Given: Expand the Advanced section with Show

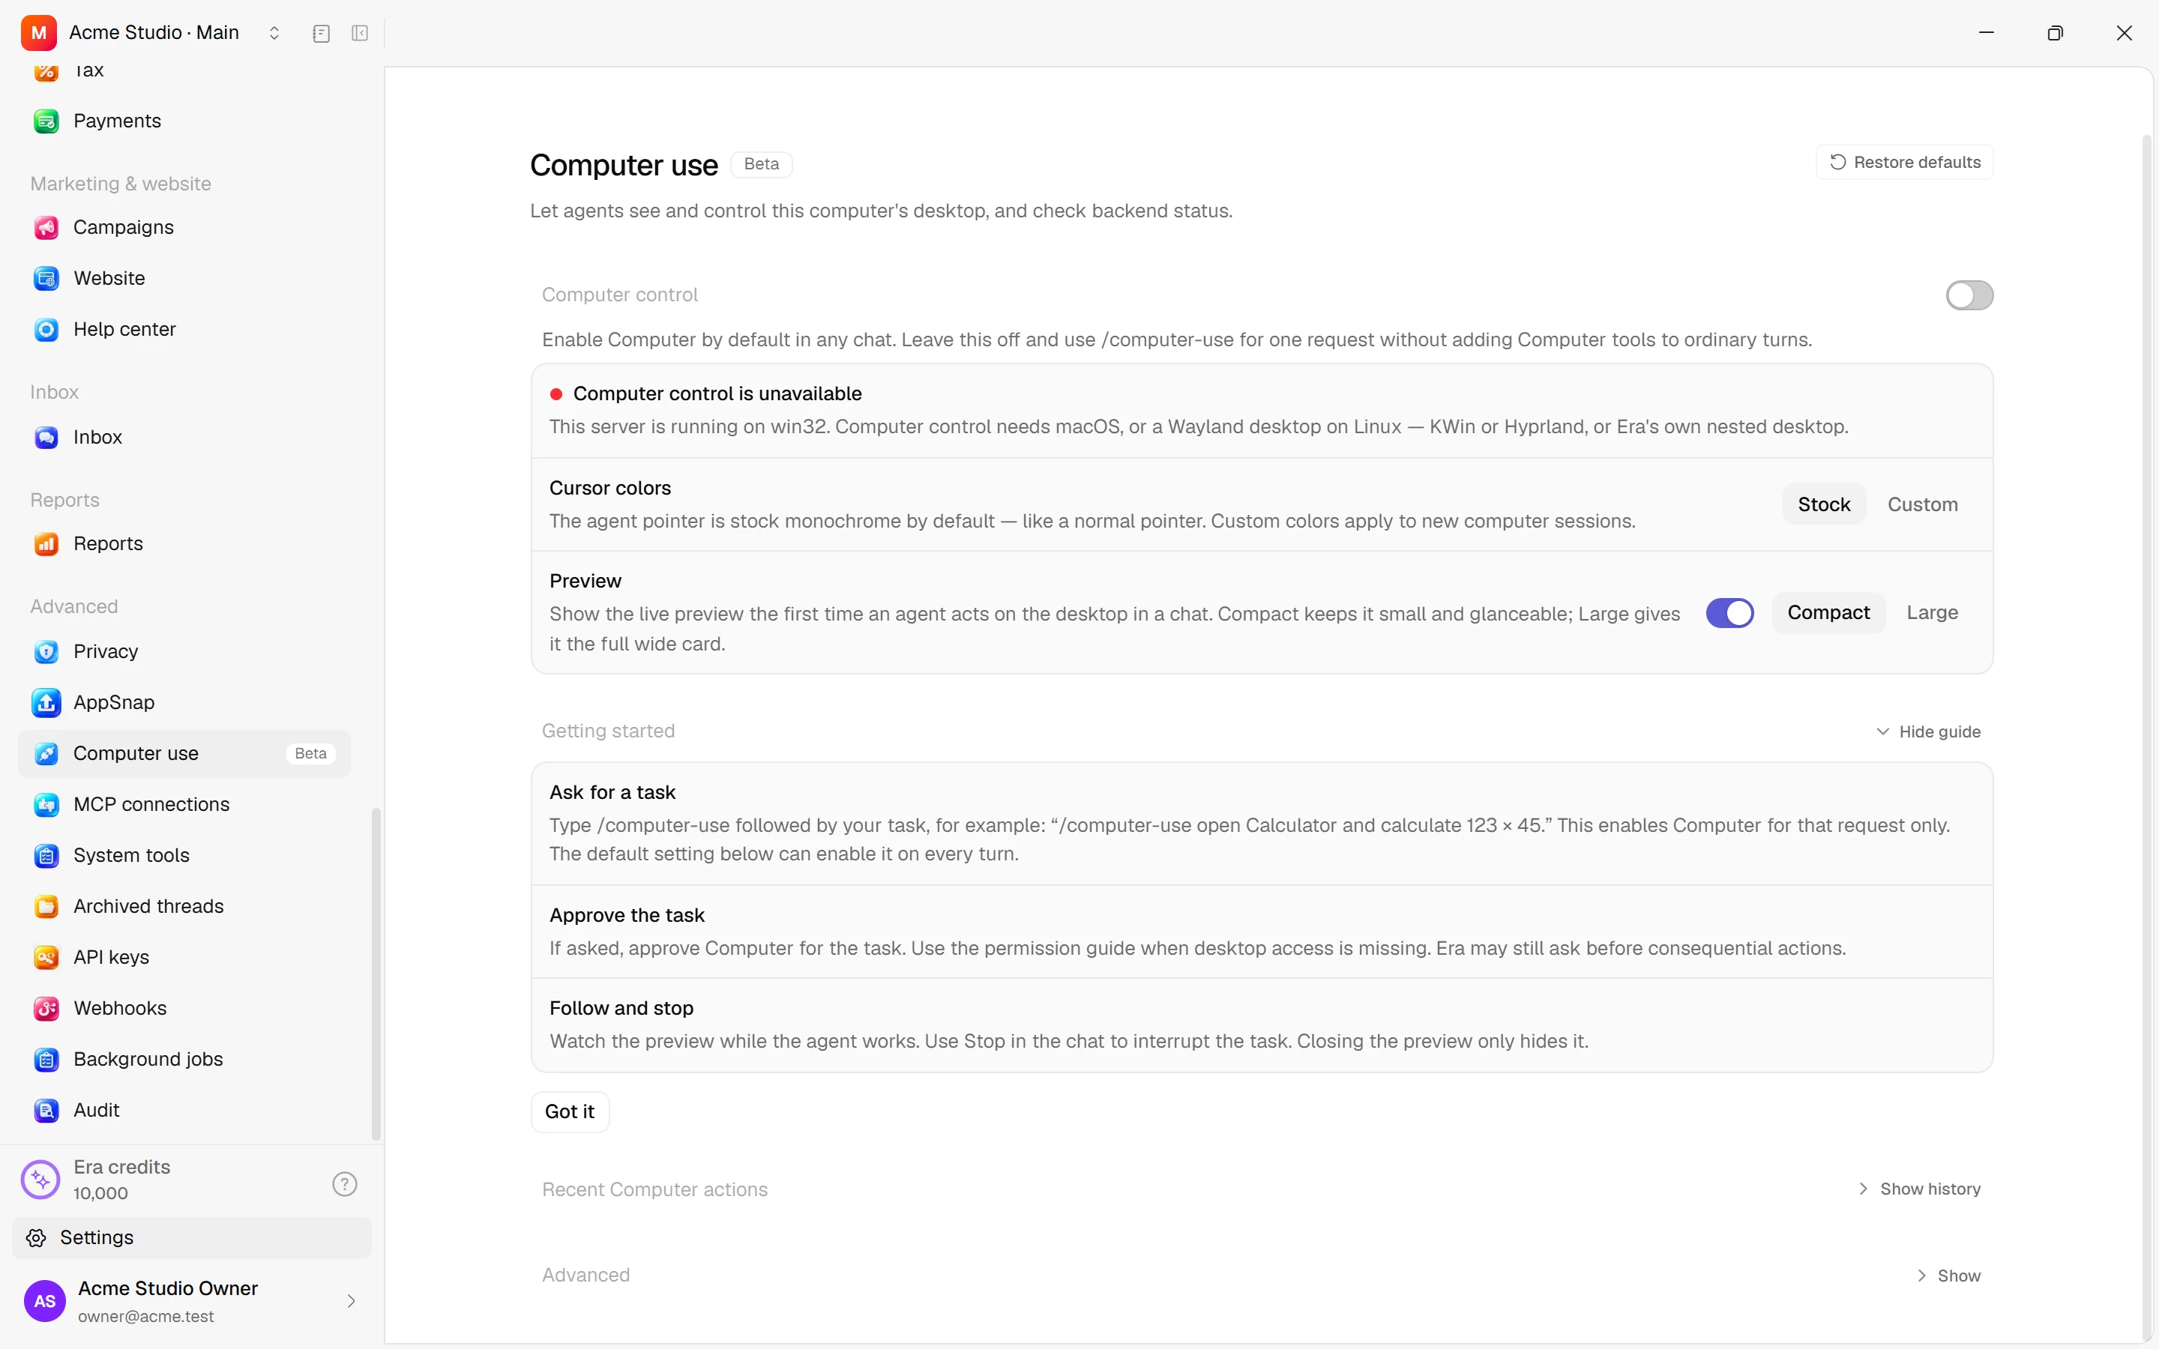Looking at the screenshot, I should click(x=1948, y=1276).
